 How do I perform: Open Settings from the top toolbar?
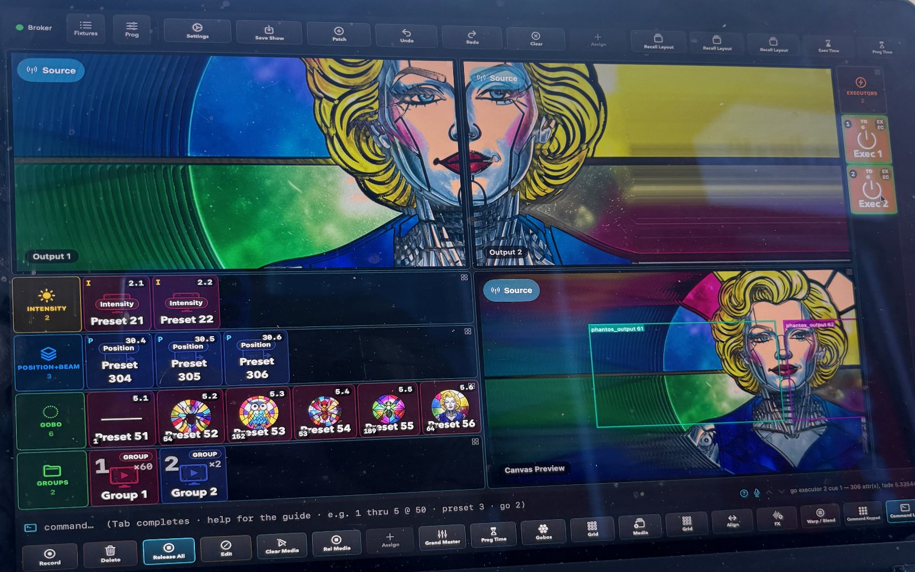(197, 31)
